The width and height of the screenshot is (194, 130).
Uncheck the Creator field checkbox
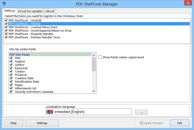pos(11,71)
